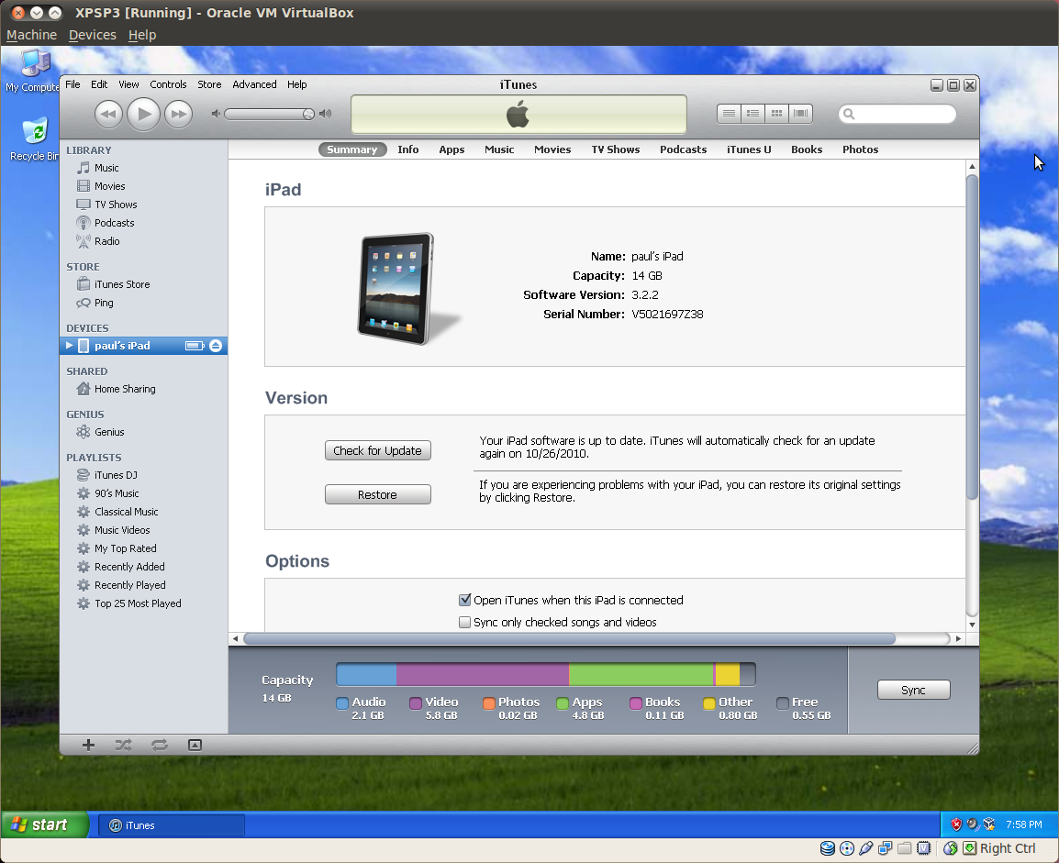Toggle repeat icon in bottom bar
1059x863 pixels.
(x=160, y=745)
